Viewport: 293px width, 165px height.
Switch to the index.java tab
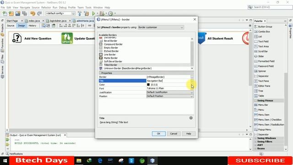click(34, 21)
